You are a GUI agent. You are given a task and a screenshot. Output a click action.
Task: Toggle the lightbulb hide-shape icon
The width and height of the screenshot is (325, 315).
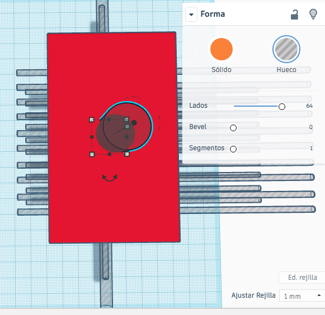313,15
